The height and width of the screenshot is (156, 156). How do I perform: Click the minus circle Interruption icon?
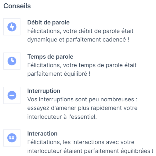pyautogui.click(x=12, y=95)
